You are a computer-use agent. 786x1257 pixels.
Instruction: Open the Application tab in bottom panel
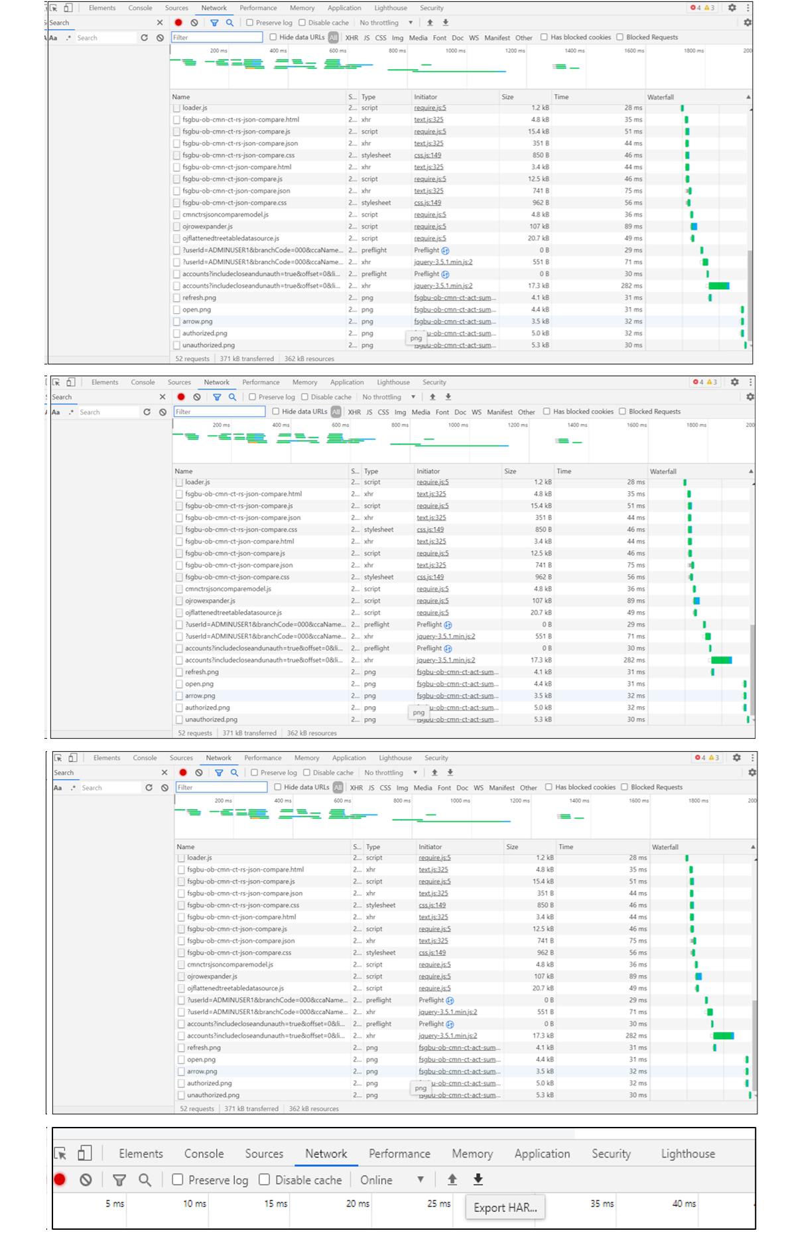pyautogui.click(x=542, y=1153)
